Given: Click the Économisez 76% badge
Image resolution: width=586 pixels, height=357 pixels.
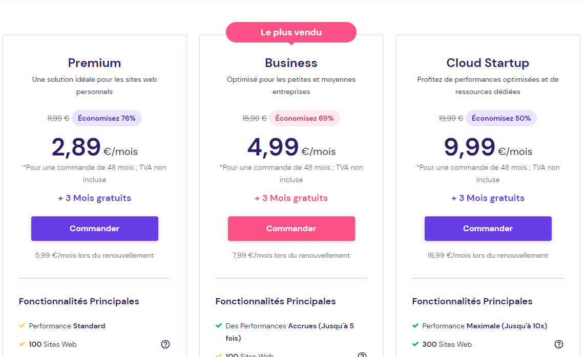Looking at the screenshot, I should click(107, 118).
